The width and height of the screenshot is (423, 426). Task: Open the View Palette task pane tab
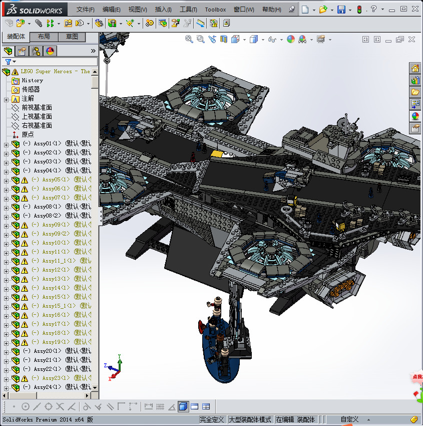(415, 104)
